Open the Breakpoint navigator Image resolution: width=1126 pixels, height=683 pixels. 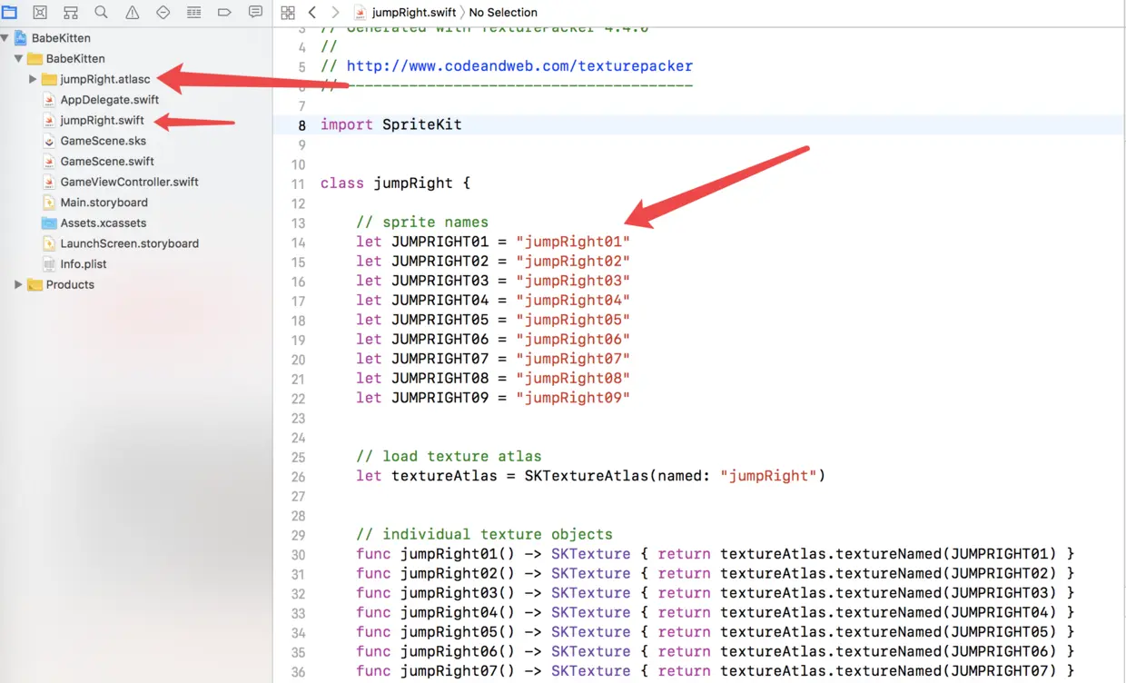224,12
